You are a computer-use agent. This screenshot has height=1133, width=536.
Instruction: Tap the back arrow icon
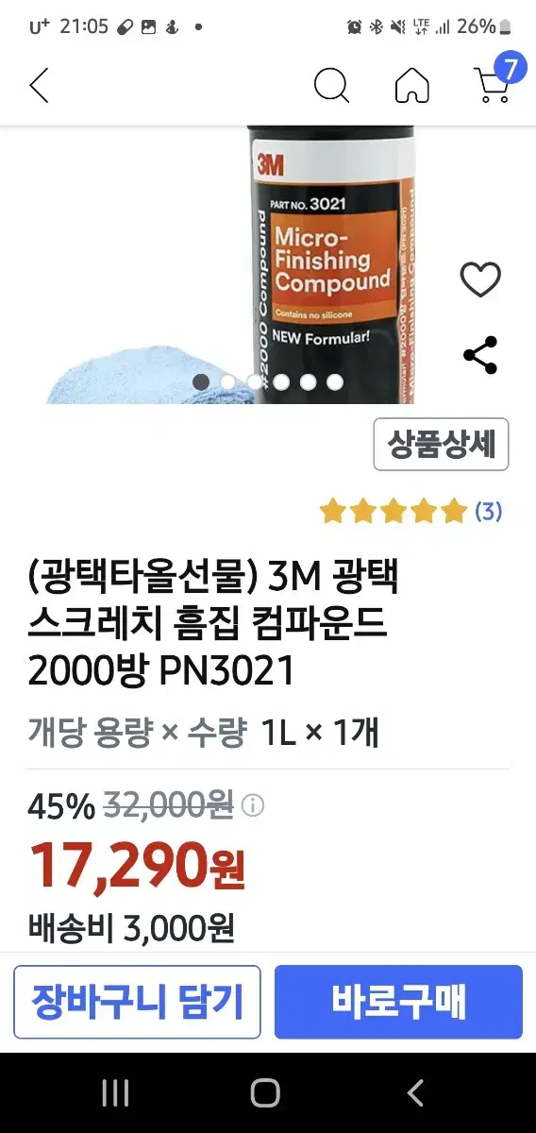[39, 85]
